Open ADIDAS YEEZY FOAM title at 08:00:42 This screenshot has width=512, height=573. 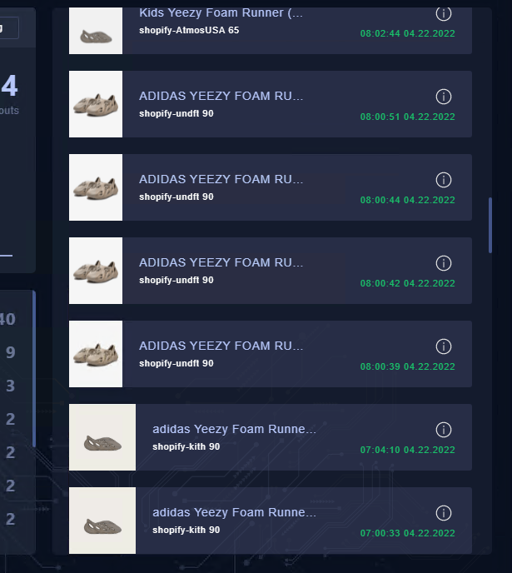221,262
